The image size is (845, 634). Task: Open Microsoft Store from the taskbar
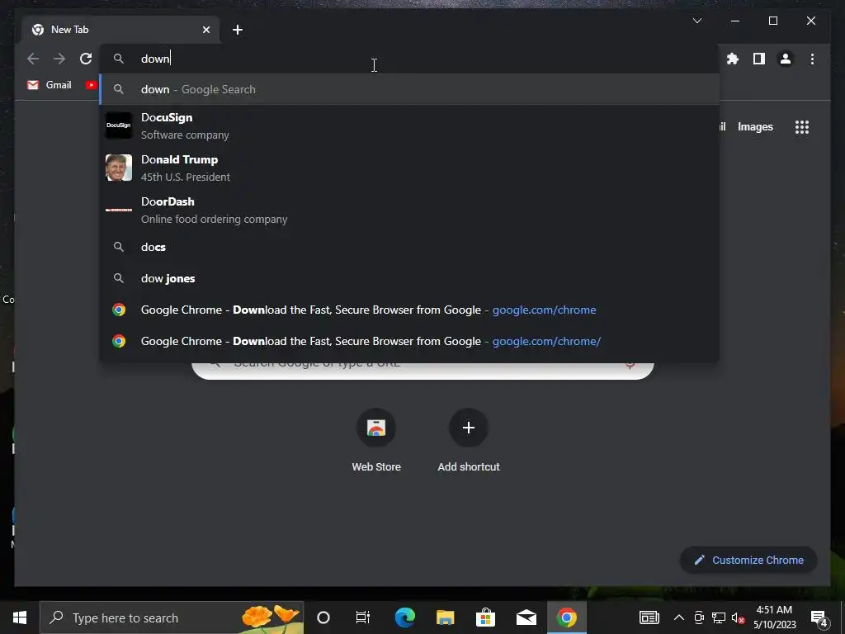(485, 617)
